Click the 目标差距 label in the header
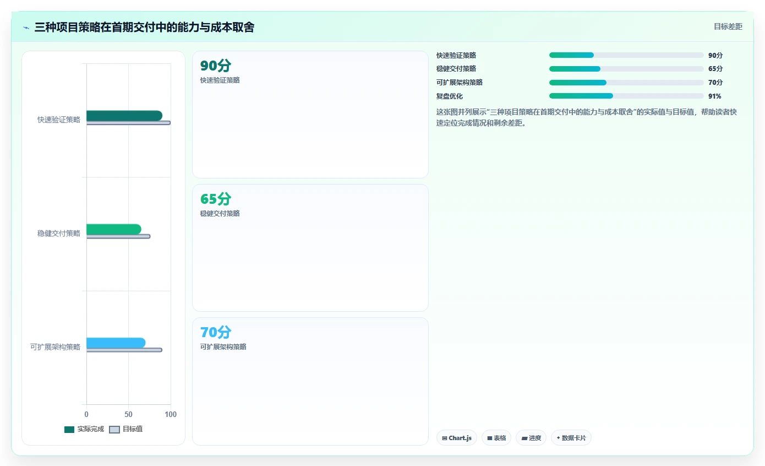Image resolution: width=765 pixels, height=466 pixels. pos(728,26)
